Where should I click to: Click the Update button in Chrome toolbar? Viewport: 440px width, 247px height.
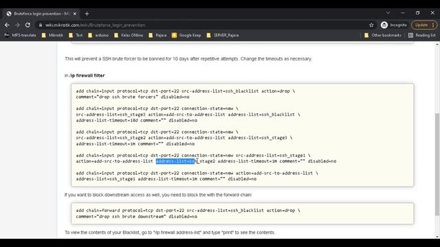click(x=424, y=25)
